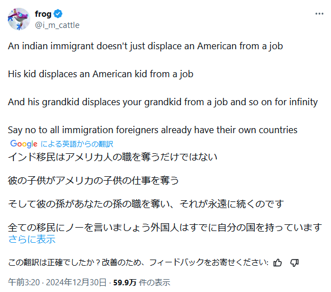
Task: Click the blue verified badge next to frog
Action: (58, 13)
